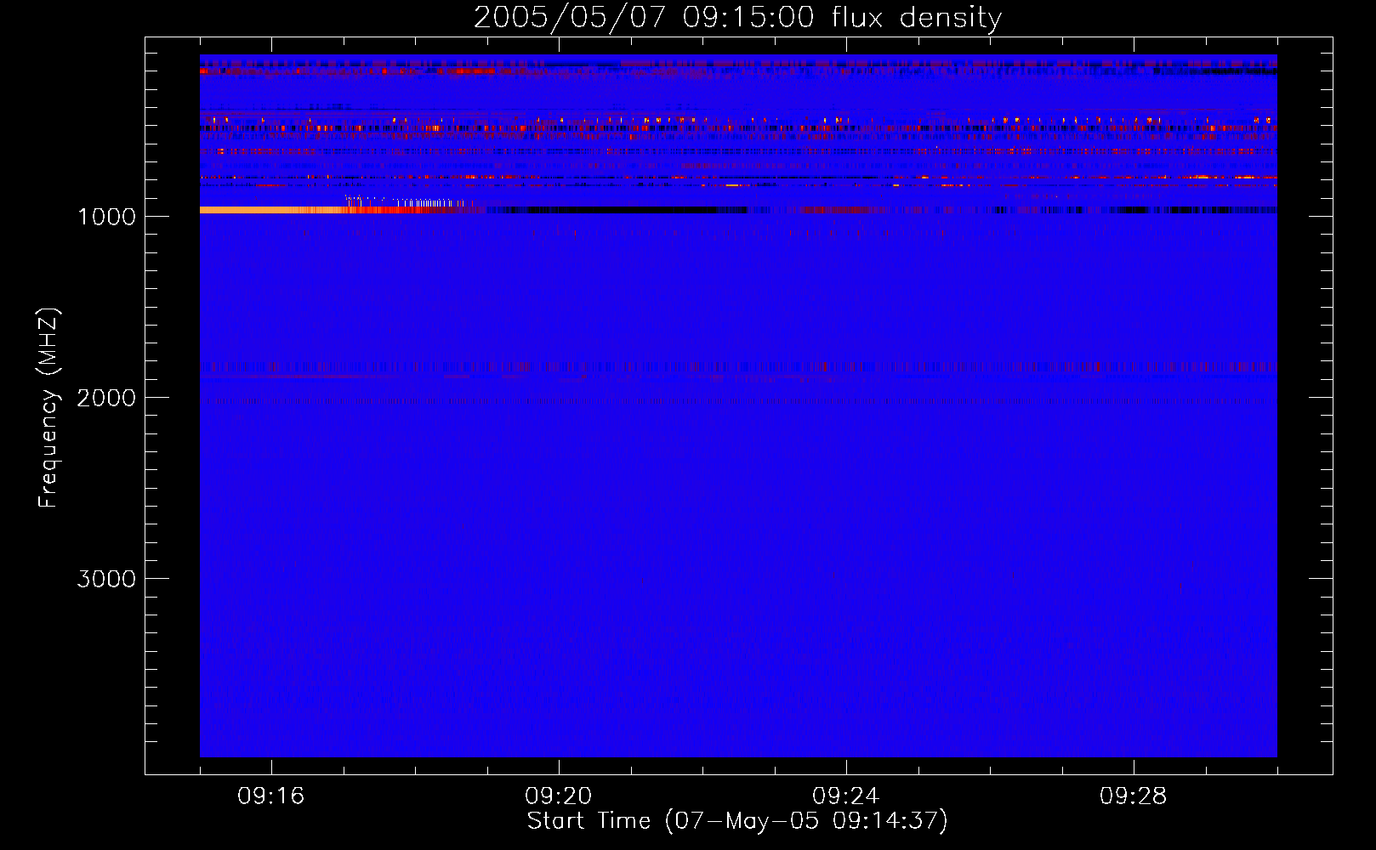
Task: Click the 3000 frequency tick label
Action: pyautogui.click(x=106, y=579)
